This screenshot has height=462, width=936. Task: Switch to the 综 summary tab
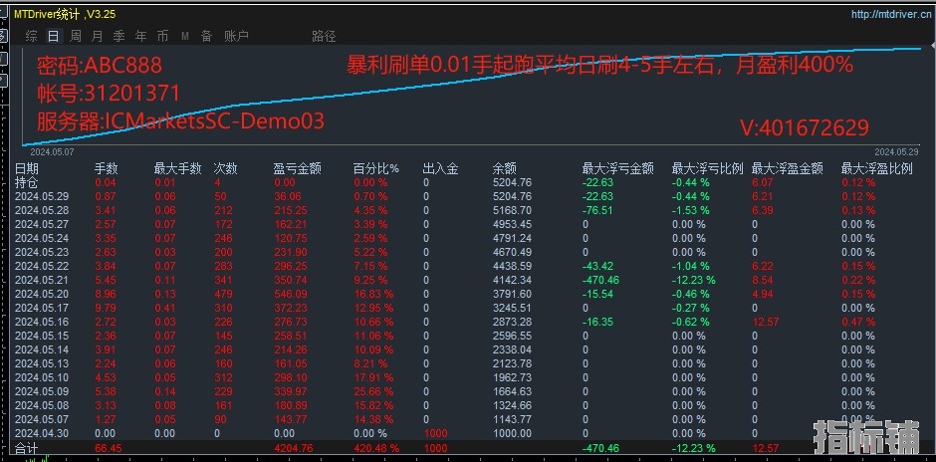pyautogui.click(x=32, y=36)
